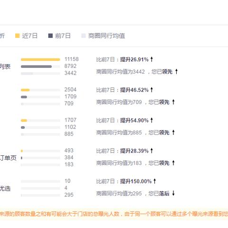
Task: Click the 提升28.39% text
Action: click(134, 151)
